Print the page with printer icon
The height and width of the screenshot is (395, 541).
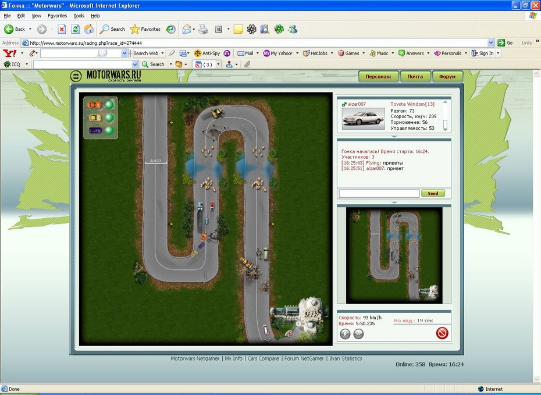pos(203,29)
